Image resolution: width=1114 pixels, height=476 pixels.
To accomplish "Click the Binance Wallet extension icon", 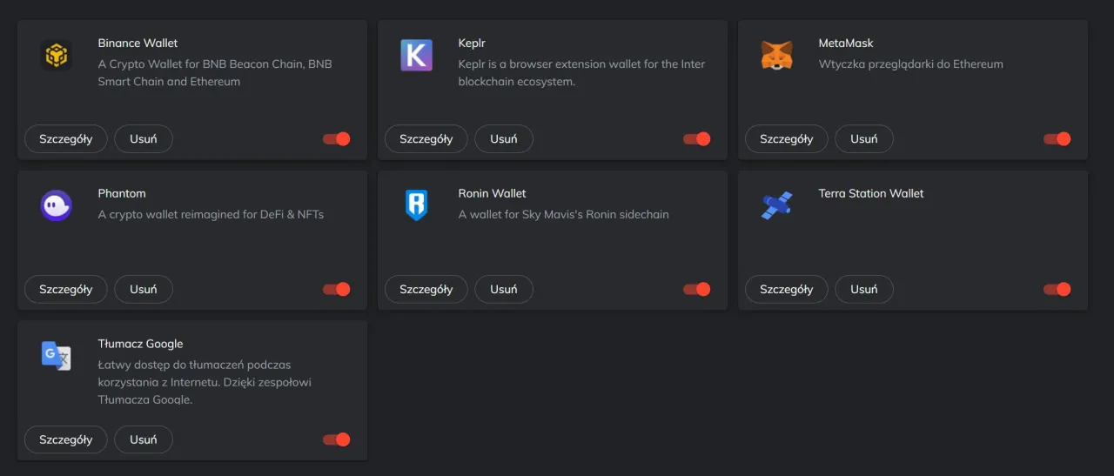I will pyautogui.click(x=57, y=56).
